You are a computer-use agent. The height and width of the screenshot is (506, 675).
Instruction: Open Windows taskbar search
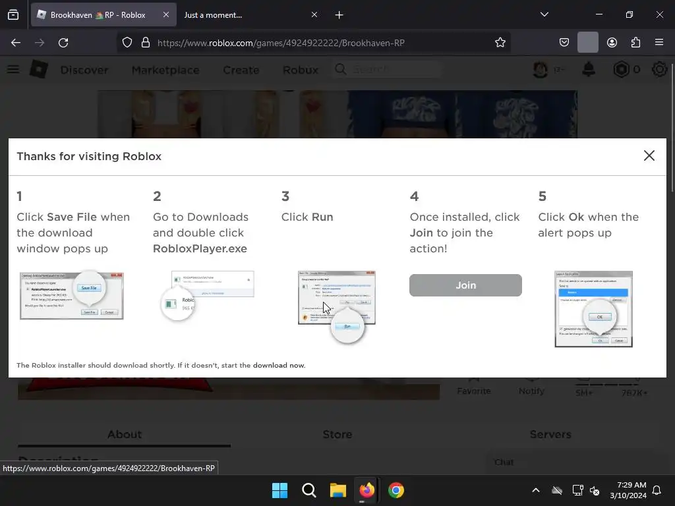(x=309, y=490)
